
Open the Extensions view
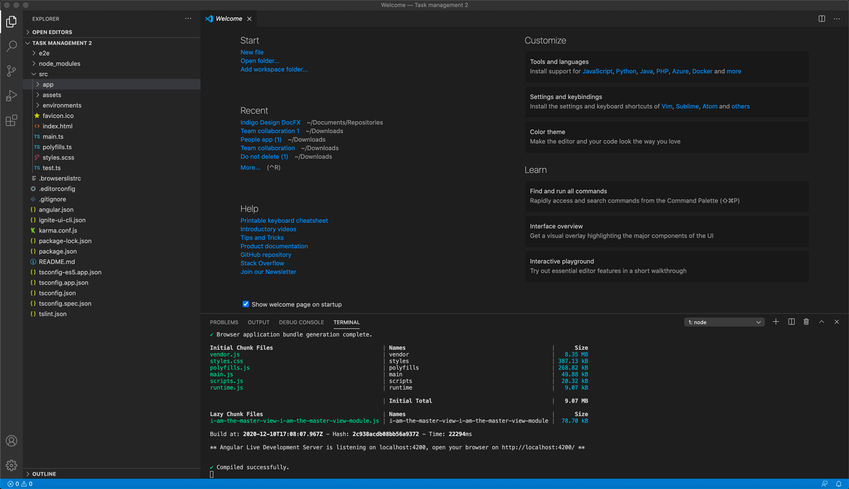pyautogui.click(x=11, y=121)
